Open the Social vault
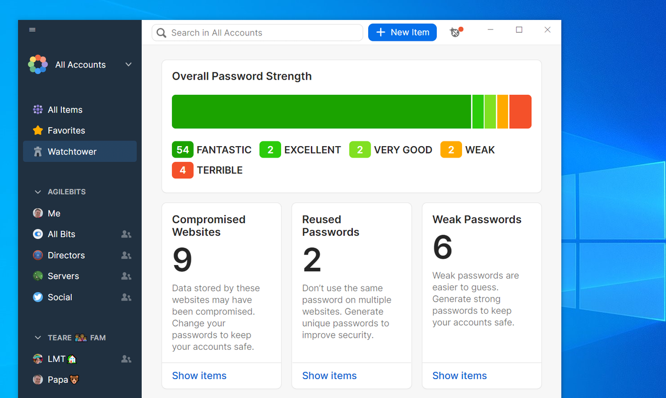The image size is (666, 398). (80, 297)
